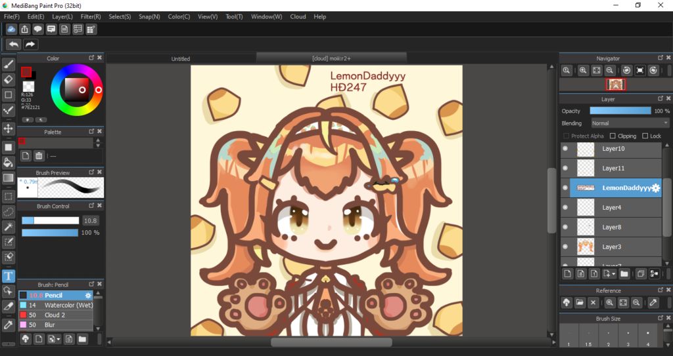Viewport: 673px width, 356px height.
Task: Select the Cloud 2 brush
Action: pos(56,315)
